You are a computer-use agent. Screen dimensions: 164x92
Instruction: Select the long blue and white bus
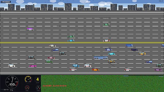[x=101, y=58]
